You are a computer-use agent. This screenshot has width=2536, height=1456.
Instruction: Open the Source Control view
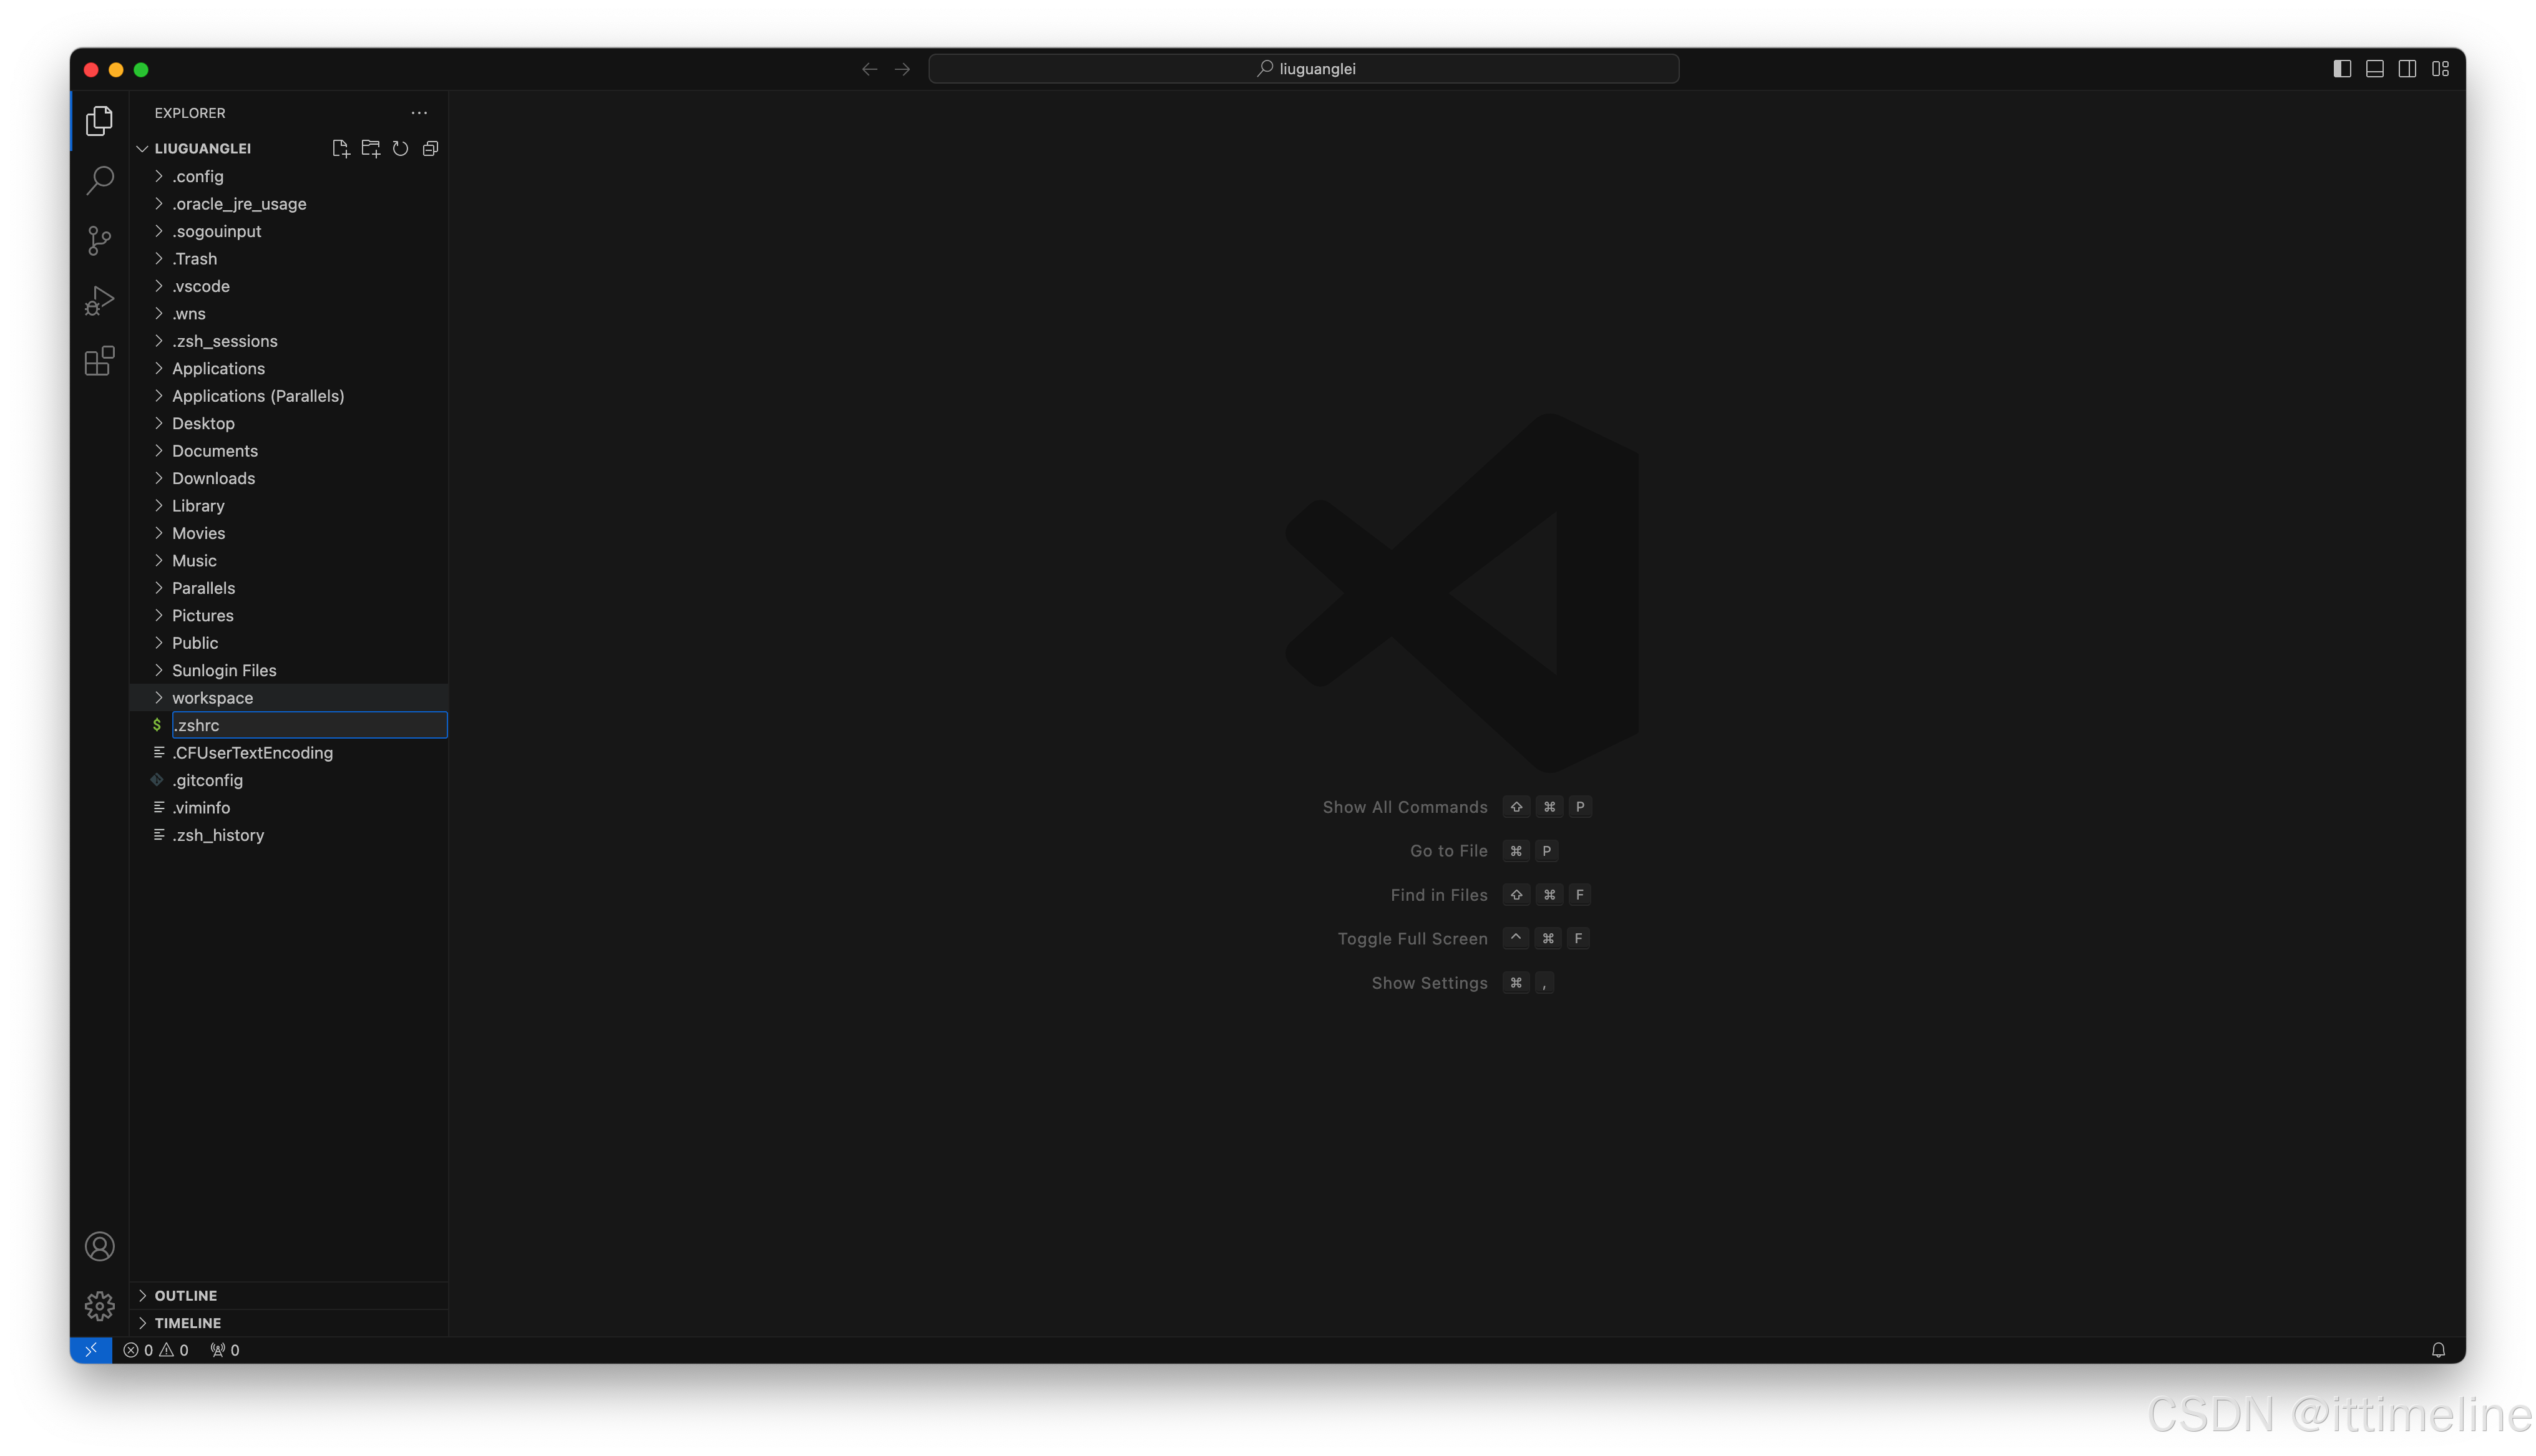pyautogui.click(x=99, y=240)
